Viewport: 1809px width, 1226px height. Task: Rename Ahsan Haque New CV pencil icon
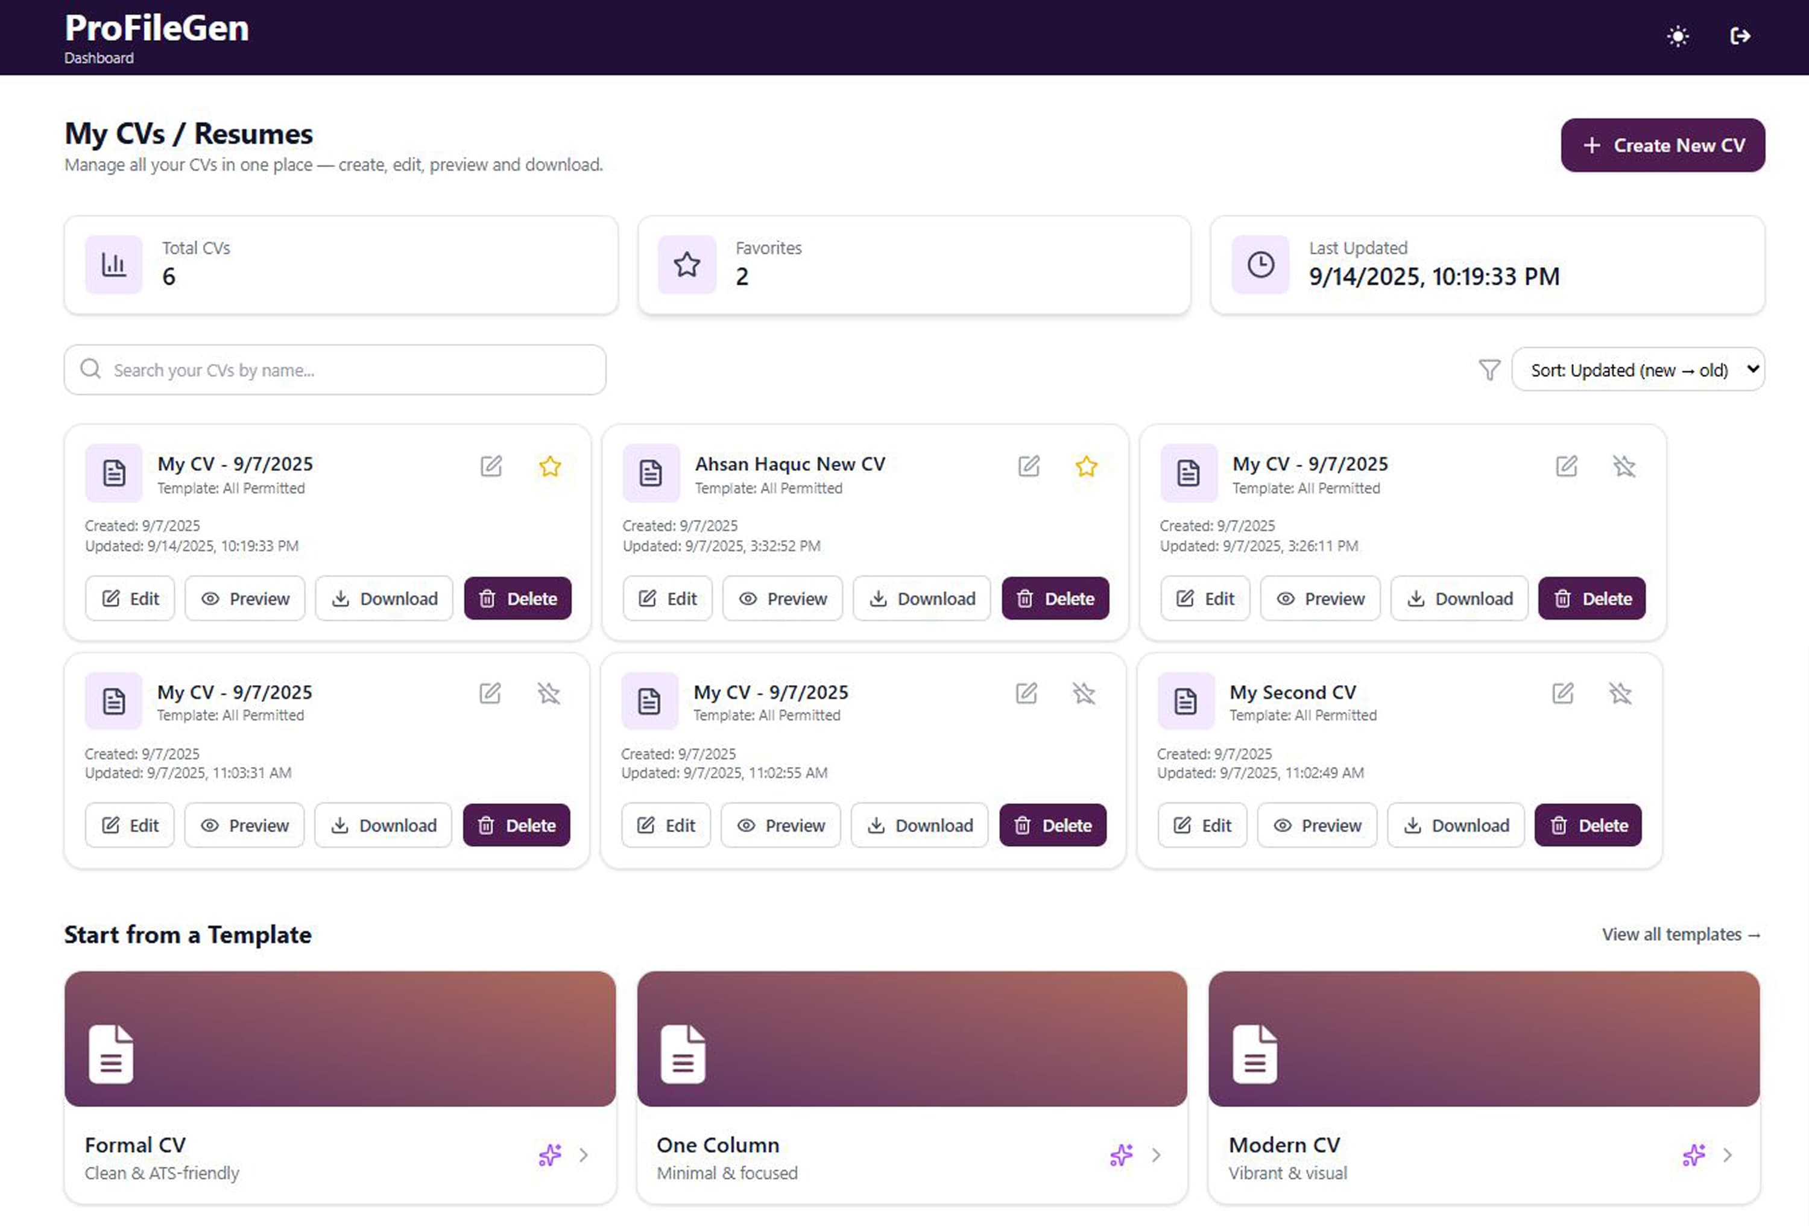tap(1028, 466)
